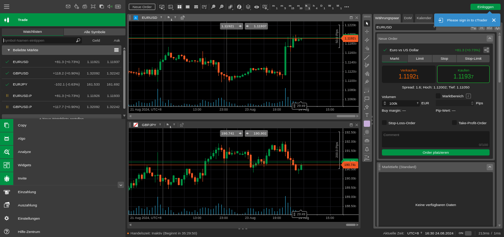The height and width of the screenshot is (237, 504).
Task: Select the GBPUSD watchlist row
Action: [62, 73]
